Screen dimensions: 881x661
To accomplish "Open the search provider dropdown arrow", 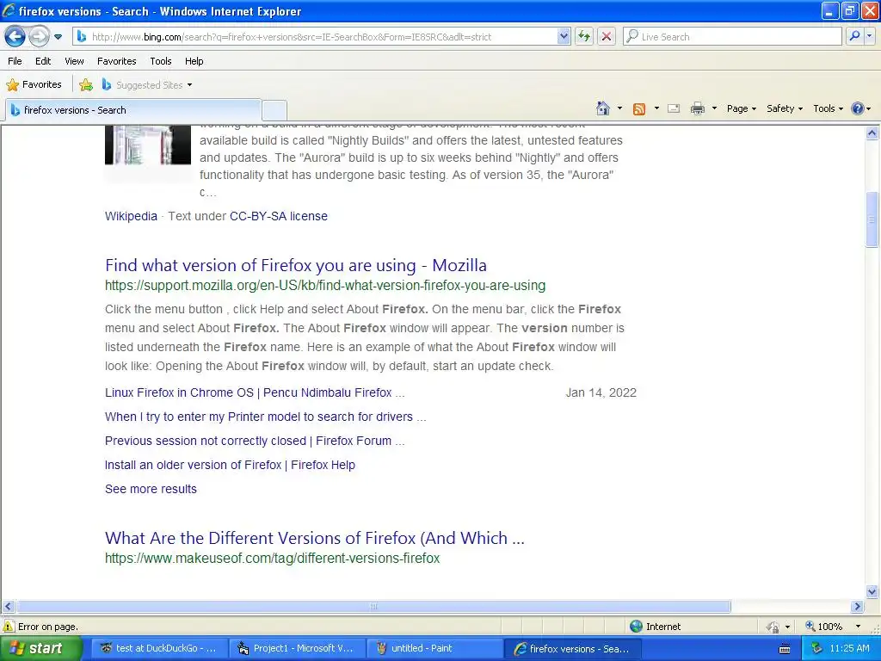I will click(869, 36).
